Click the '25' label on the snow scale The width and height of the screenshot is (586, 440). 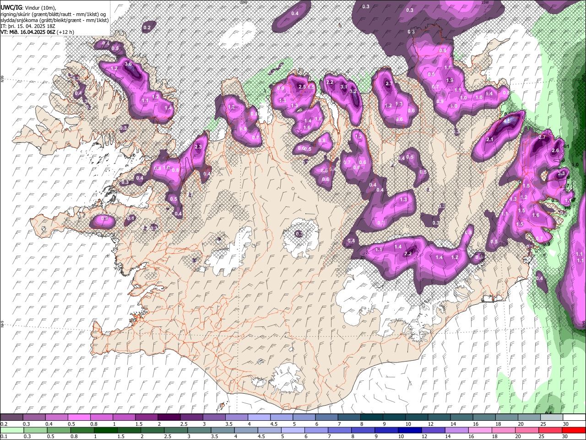tap(543, 424)
